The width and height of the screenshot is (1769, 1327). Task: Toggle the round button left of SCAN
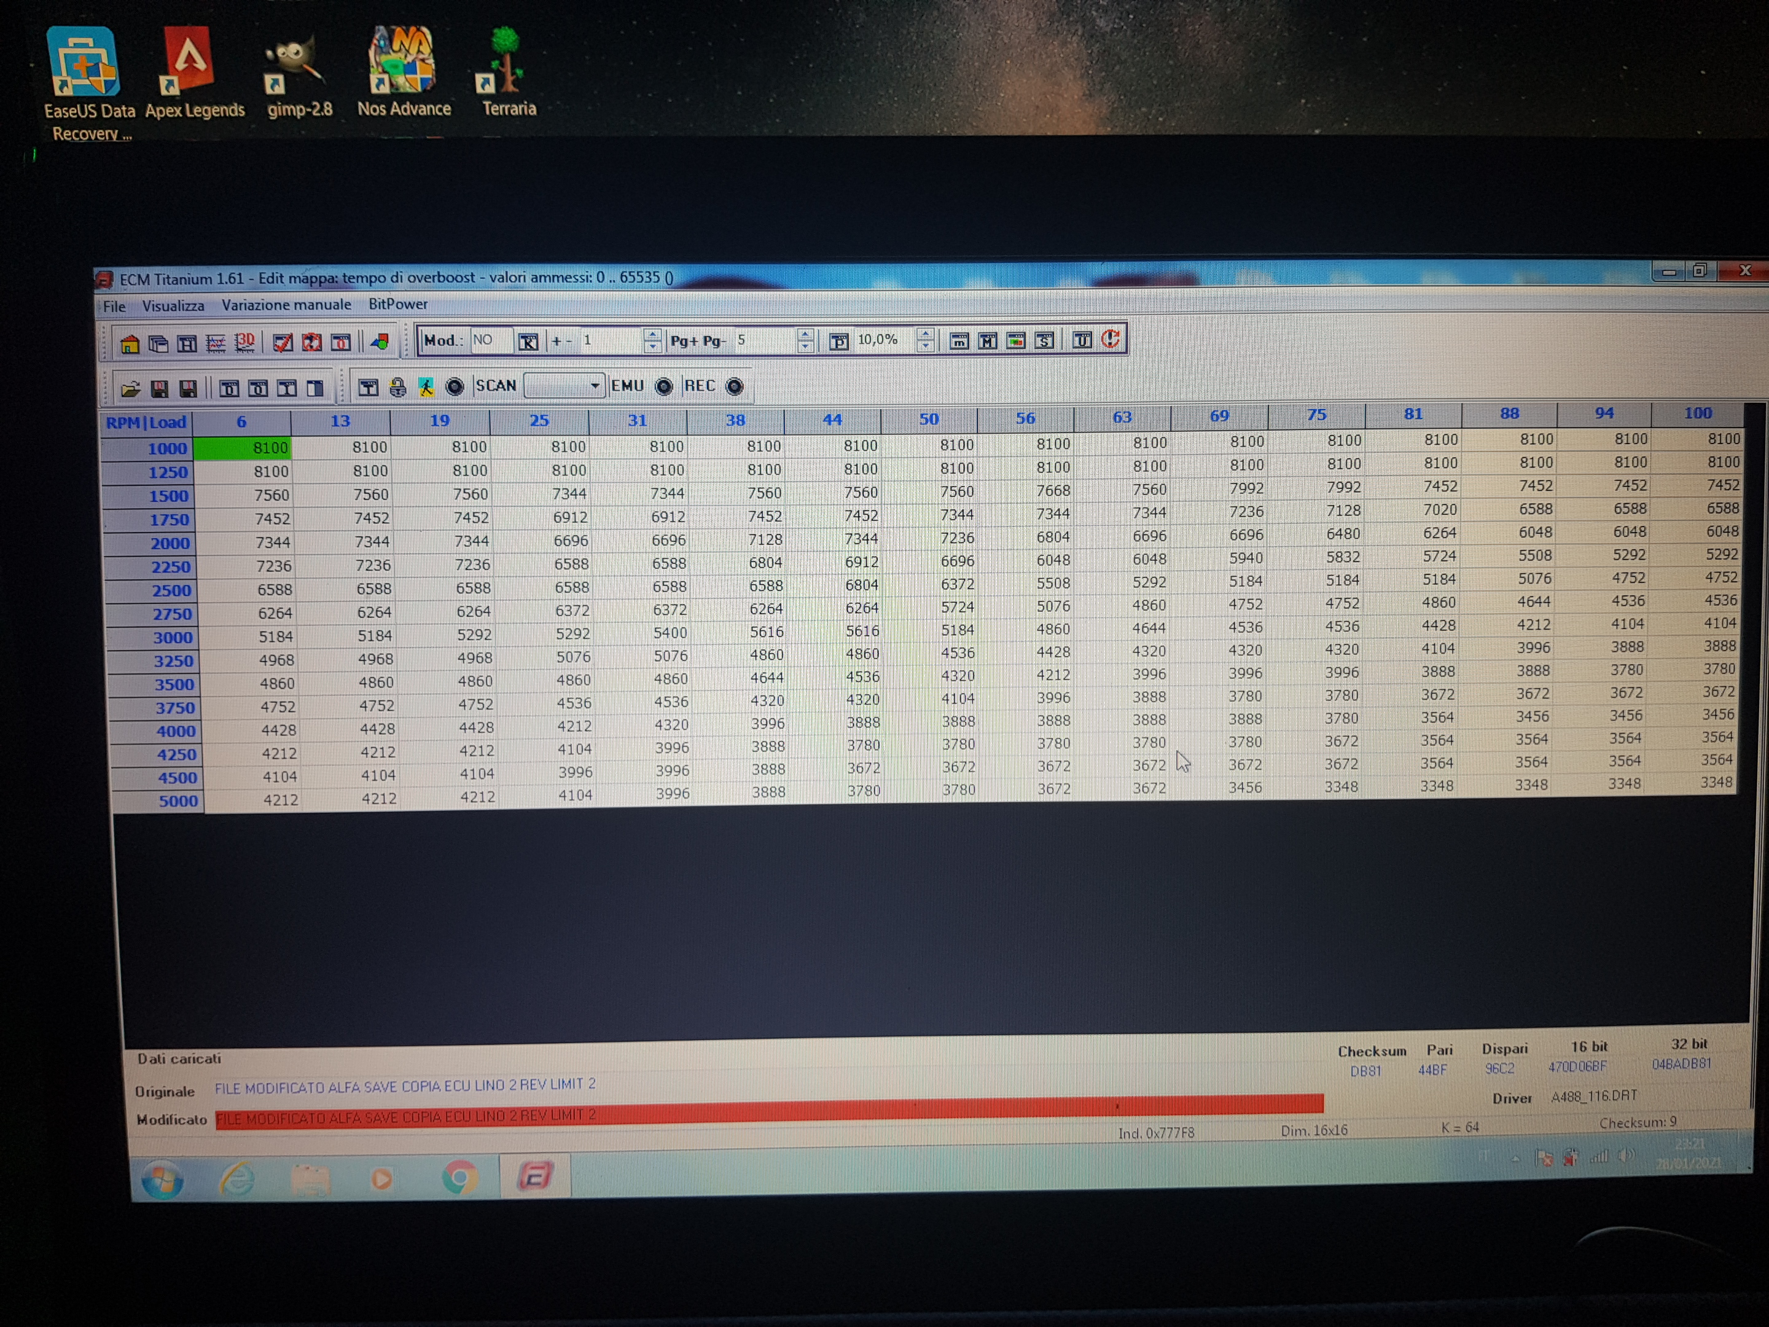(x=455, y=387)
